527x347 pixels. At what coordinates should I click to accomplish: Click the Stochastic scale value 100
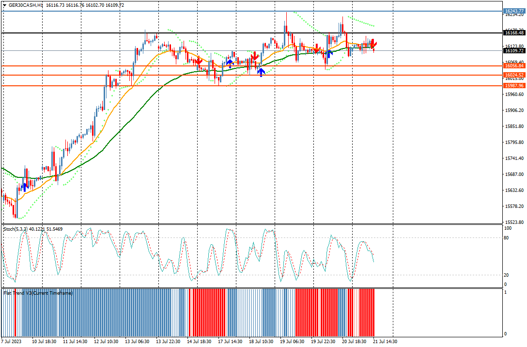point(508,228)
